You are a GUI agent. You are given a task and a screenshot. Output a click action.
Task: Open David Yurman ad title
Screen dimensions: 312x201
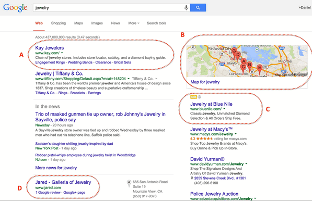click(207, 159)
